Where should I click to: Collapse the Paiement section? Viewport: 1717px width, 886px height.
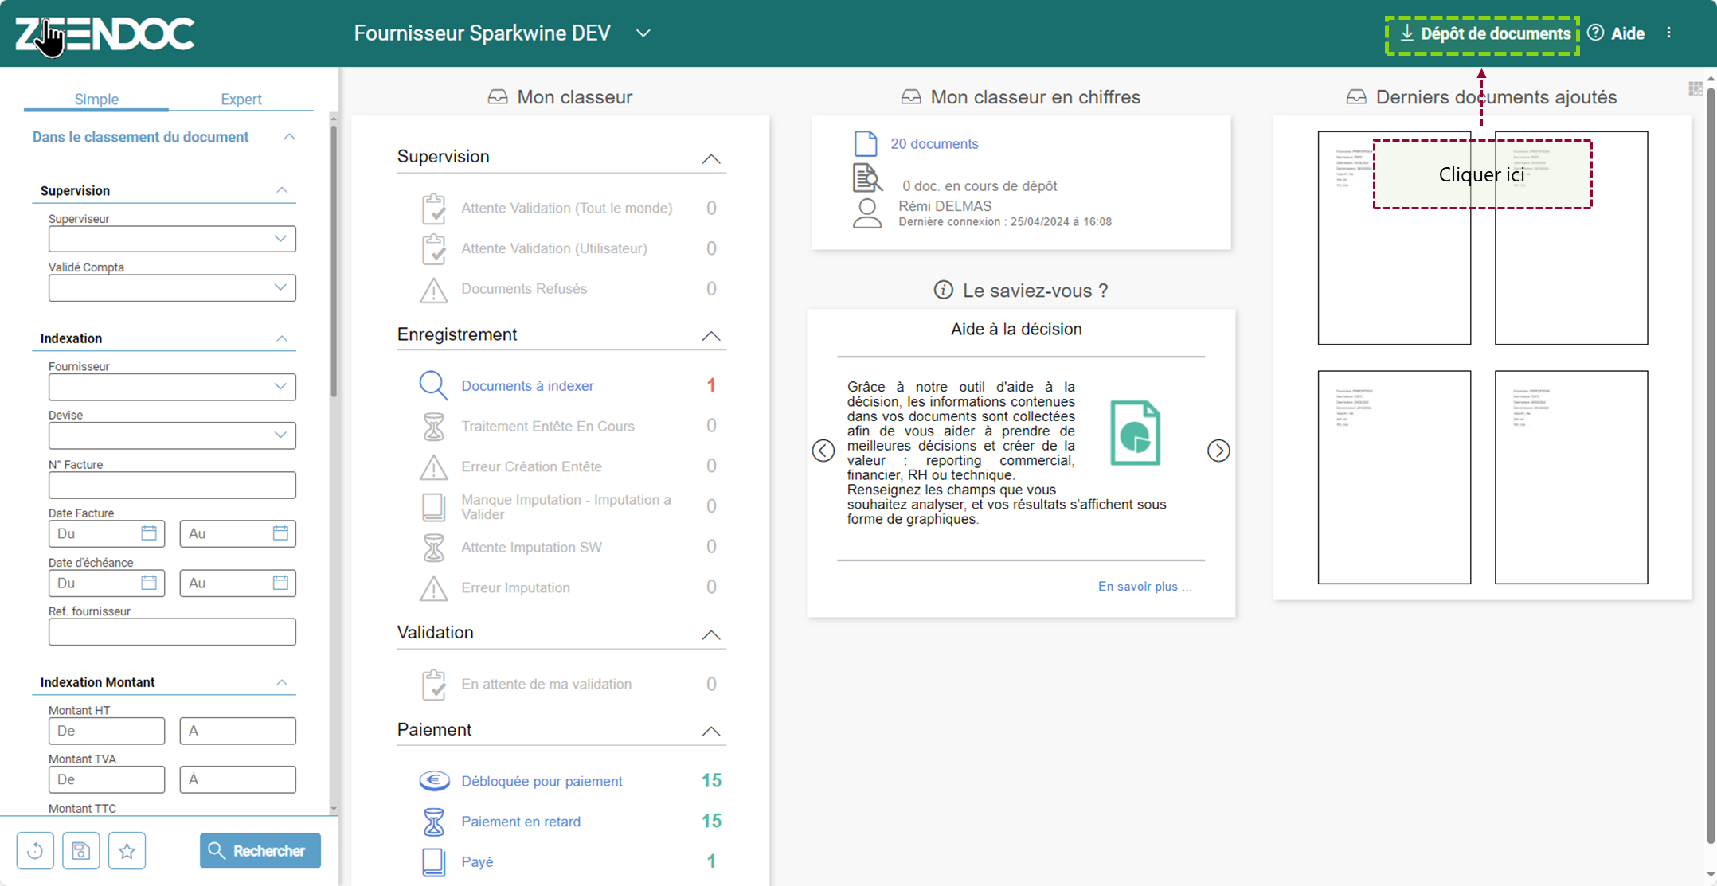710,731
